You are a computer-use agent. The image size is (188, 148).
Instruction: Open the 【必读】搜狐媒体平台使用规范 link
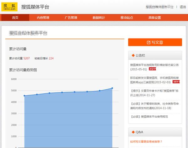[149, 117]
